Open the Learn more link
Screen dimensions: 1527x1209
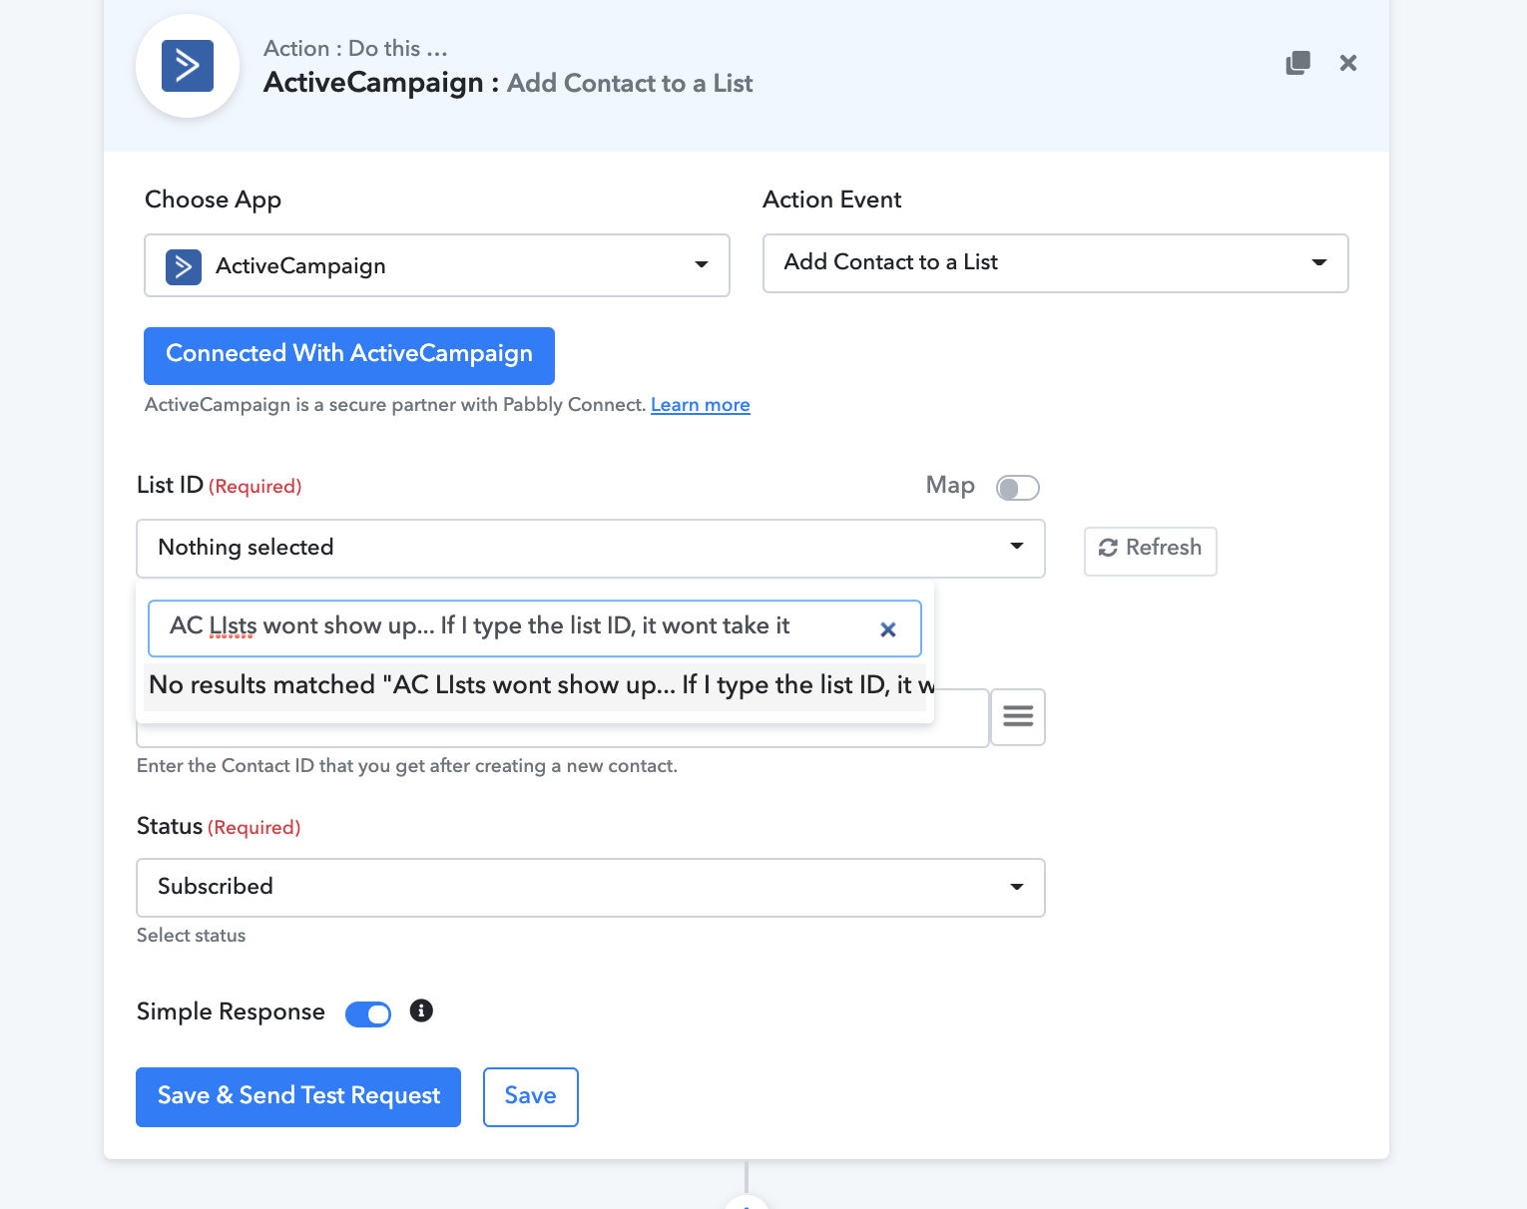(x=701, y=405)
